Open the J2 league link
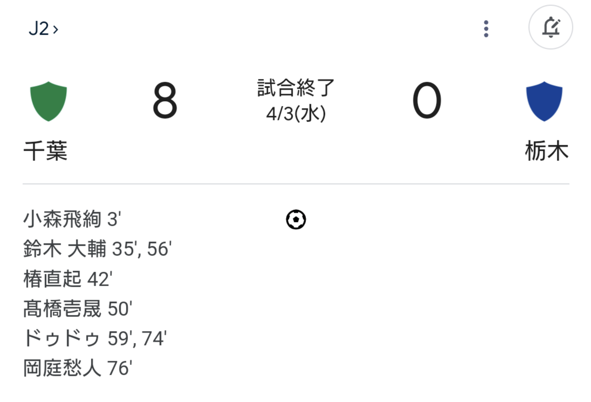 [x=43, y=28]
